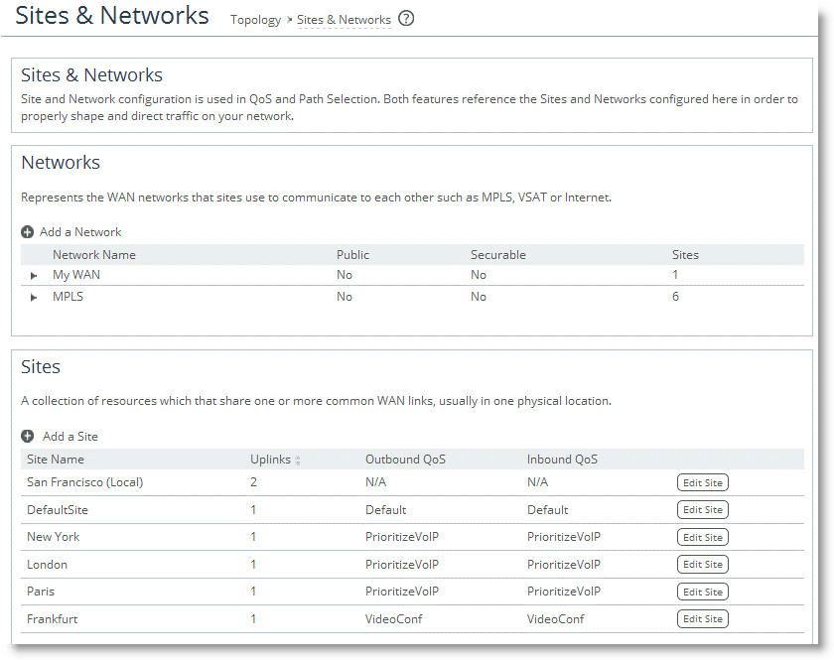Click the plus icon for Add a Network

[x=28, y=232]
